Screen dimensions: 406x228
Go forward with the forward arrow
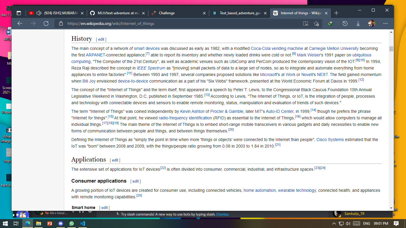(x=33, y=23)
